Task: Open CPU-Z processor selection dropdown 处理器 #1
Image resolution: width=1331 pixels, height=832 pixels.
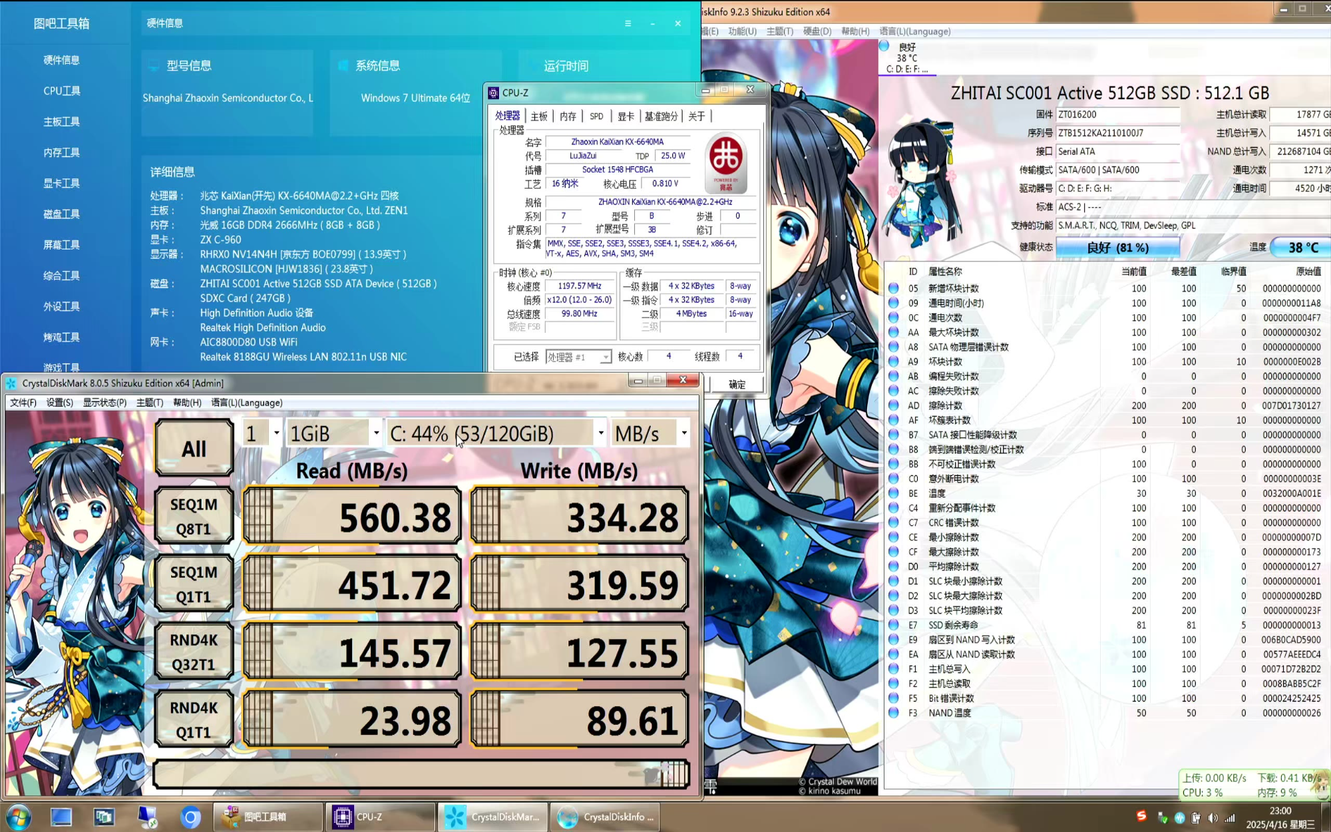Action: (578, 357)
